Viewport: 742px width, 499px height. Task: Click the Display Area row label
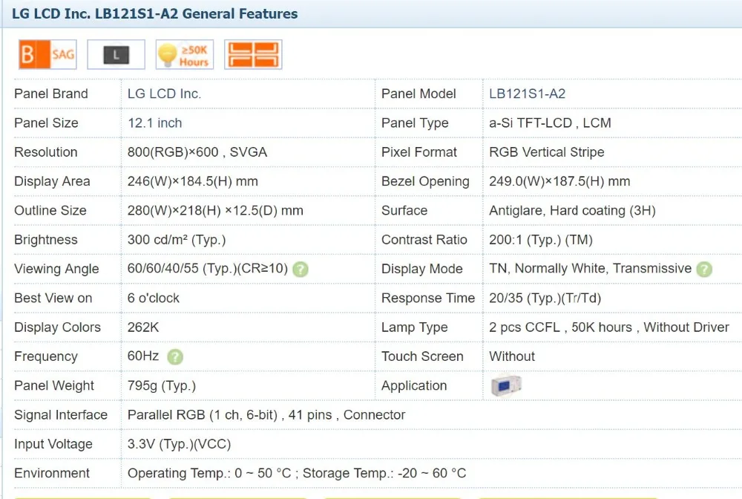click(52, 181)
